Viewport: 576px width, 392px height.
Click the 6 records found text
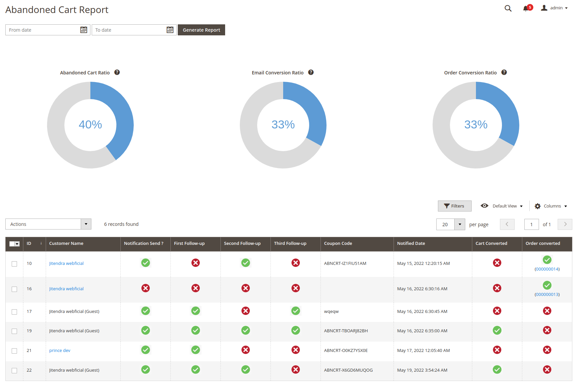(121, 224)
